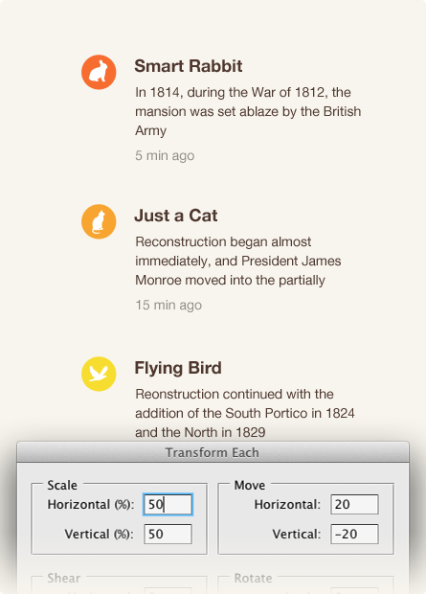
Task: Click the Move Vertical input field
Action: tap(354, 534)
